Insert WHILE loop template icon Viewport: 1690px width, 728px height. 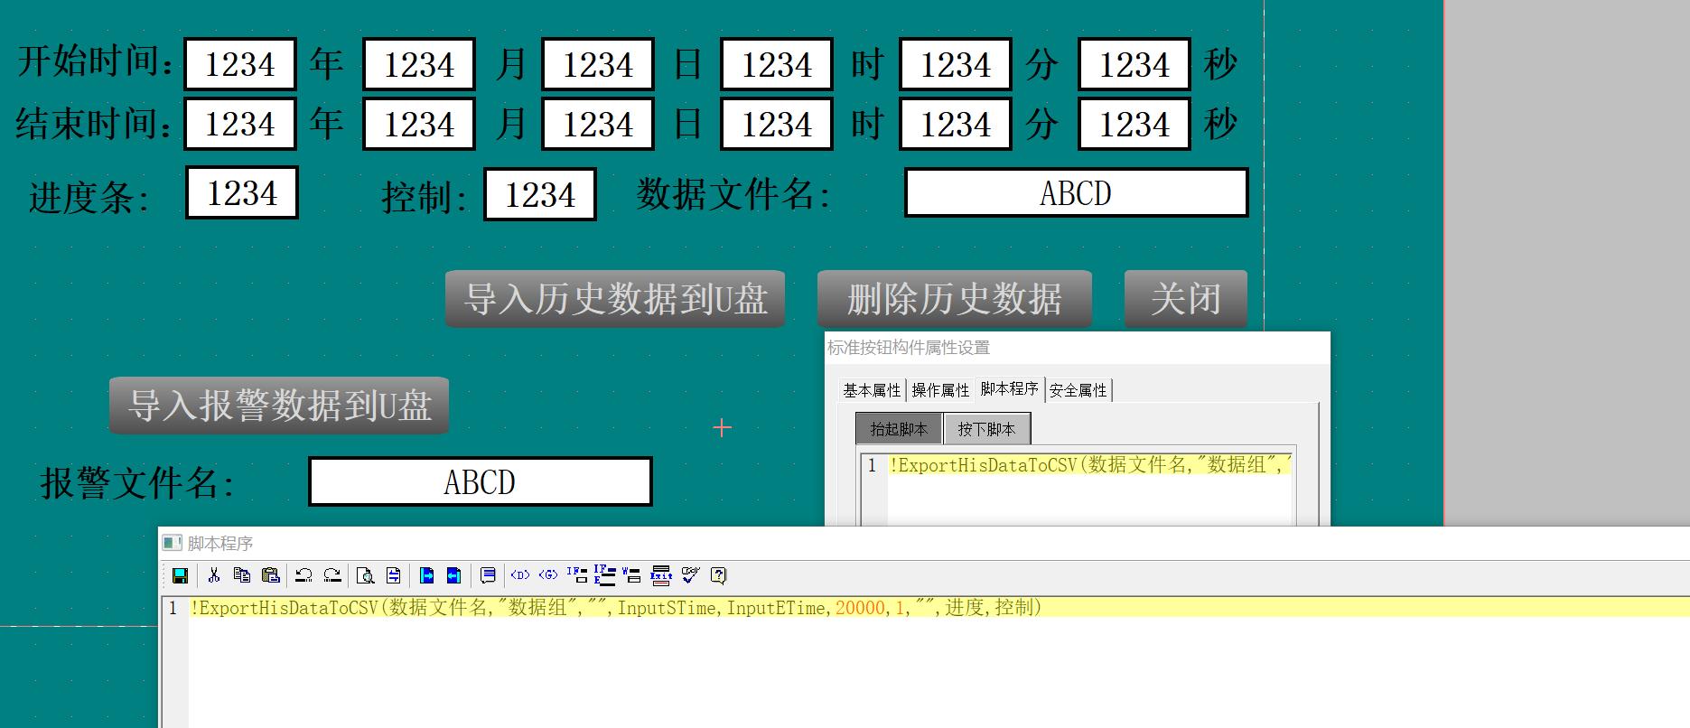632,574
